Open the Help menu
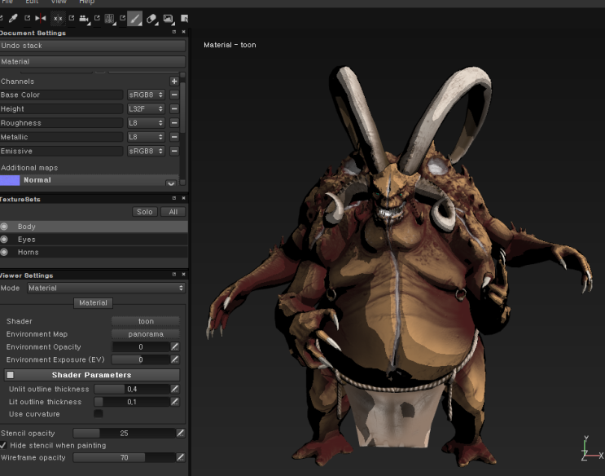Viewport: 605px width, 476px height. click(86, 2)
